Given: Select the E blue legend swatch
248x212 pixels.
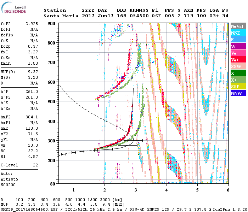Looking at the screenshot, I should (x=238, y=40).
